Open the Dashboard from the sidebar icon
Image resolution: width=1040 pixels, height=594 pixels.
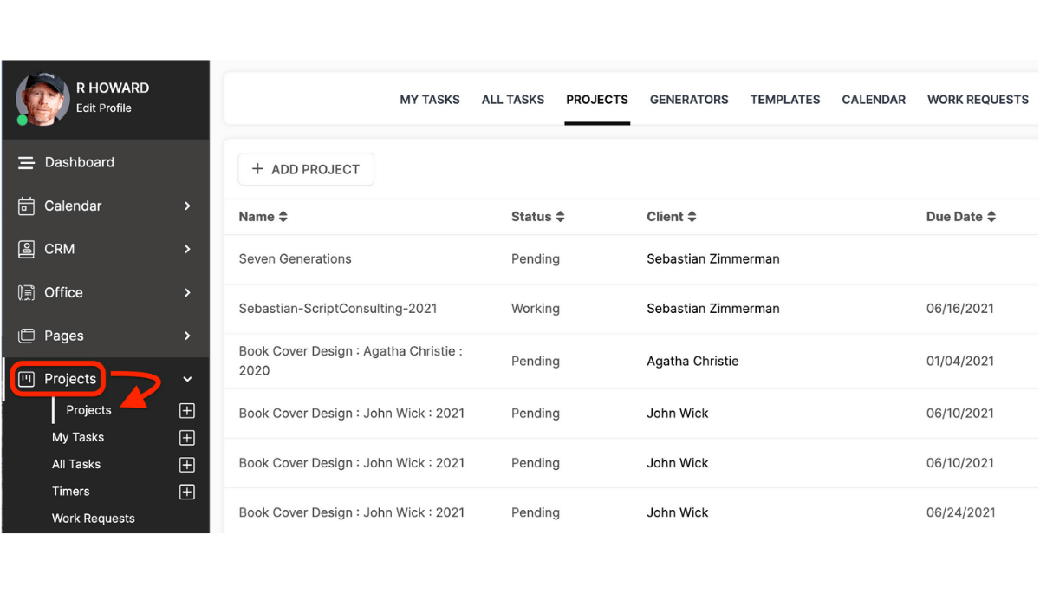pyautogui.click(x=27, y=162)
